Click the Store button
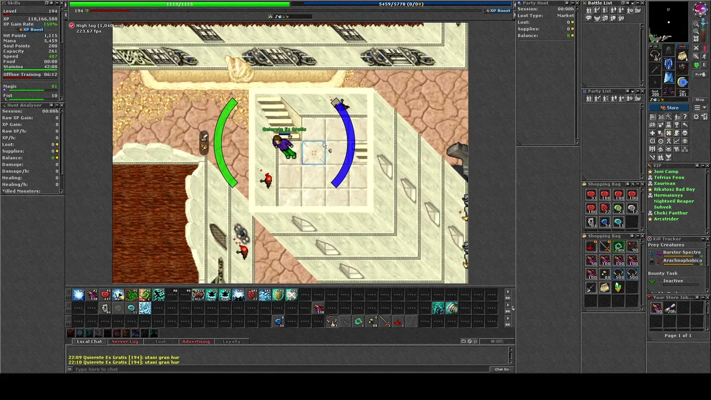The image size is (711, 400). [x=669, y=108]
